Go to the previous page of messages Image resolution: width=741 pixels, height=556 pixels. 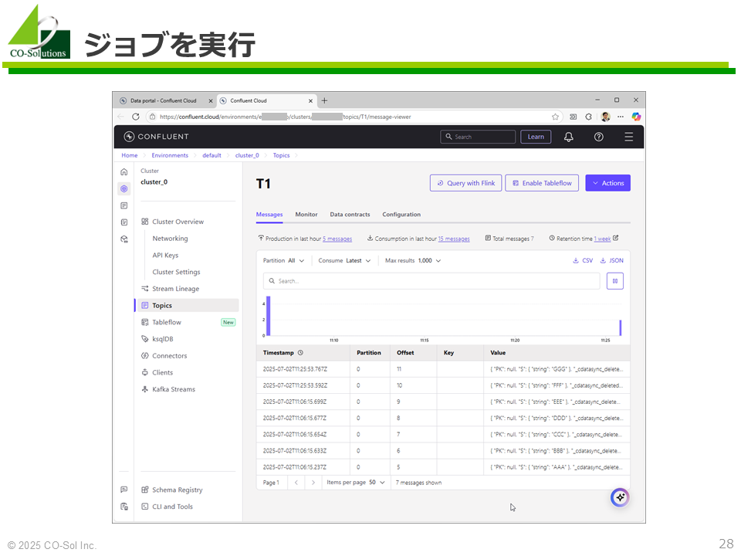click(x=296, y=483)
